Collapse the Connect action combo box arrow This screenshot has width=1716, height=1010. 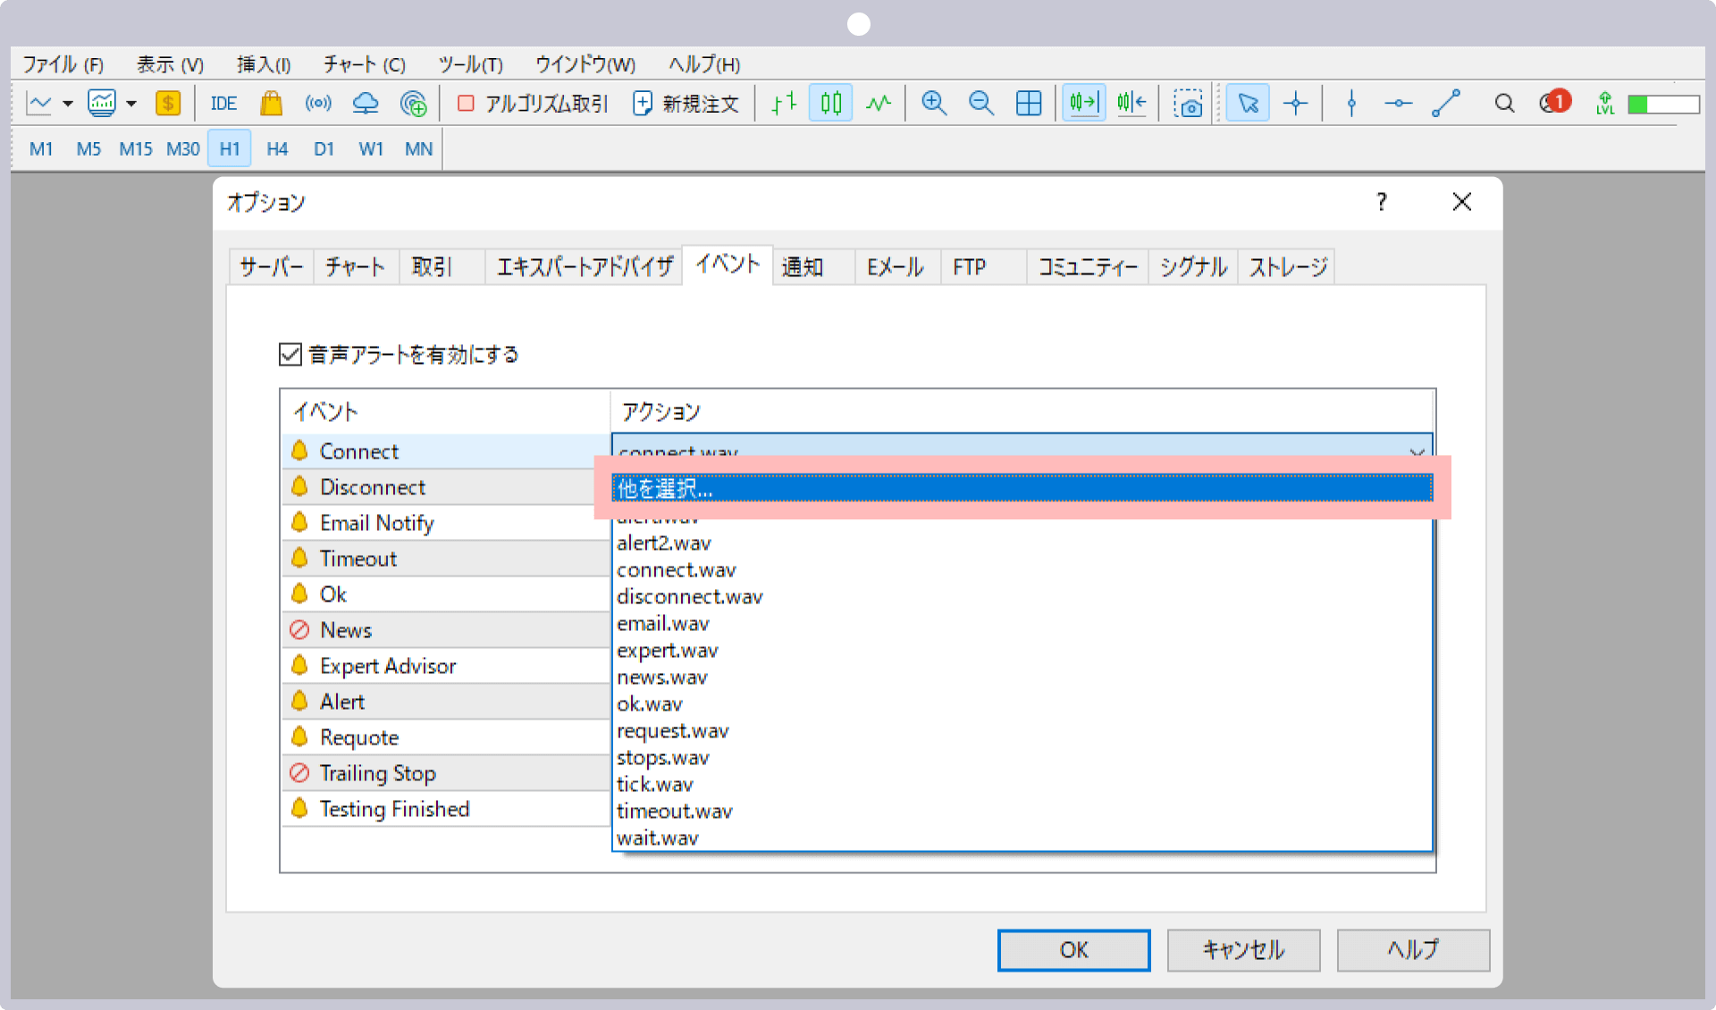[1417, 452]
